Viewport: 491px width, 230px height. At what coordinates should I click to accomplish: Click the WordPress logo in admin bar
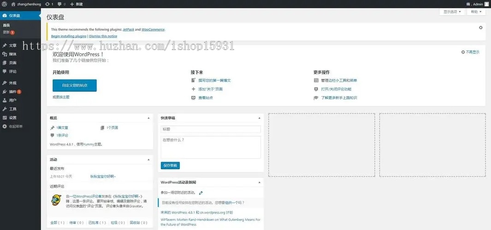(5, 4)
